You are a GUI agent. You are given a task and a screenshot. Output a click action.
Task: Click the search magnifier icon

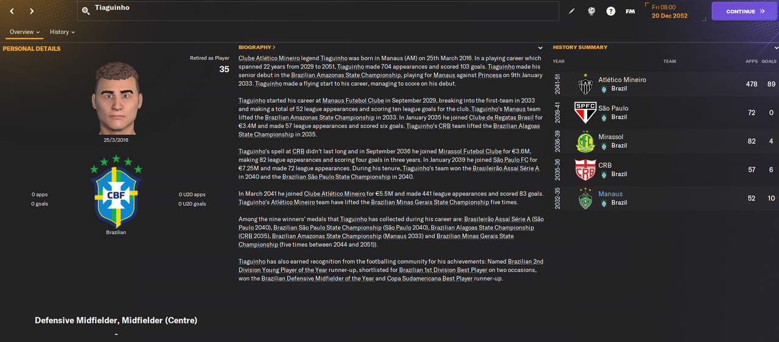tap(86, 11)
